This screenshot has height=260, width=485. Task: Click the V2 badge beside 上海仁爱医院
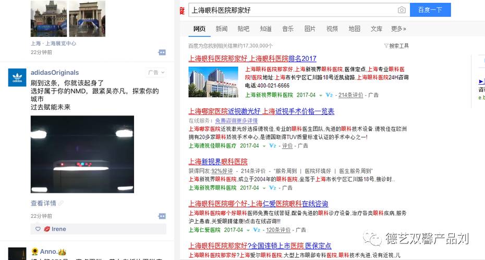257,230
